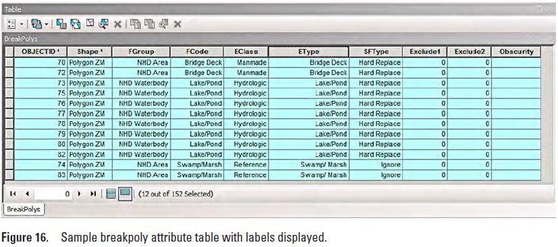This screenshot has height=247, width=558.
Task: Click row selector box for OBJECTID 79
Action: pyautogui.click(x=9, y=134)
